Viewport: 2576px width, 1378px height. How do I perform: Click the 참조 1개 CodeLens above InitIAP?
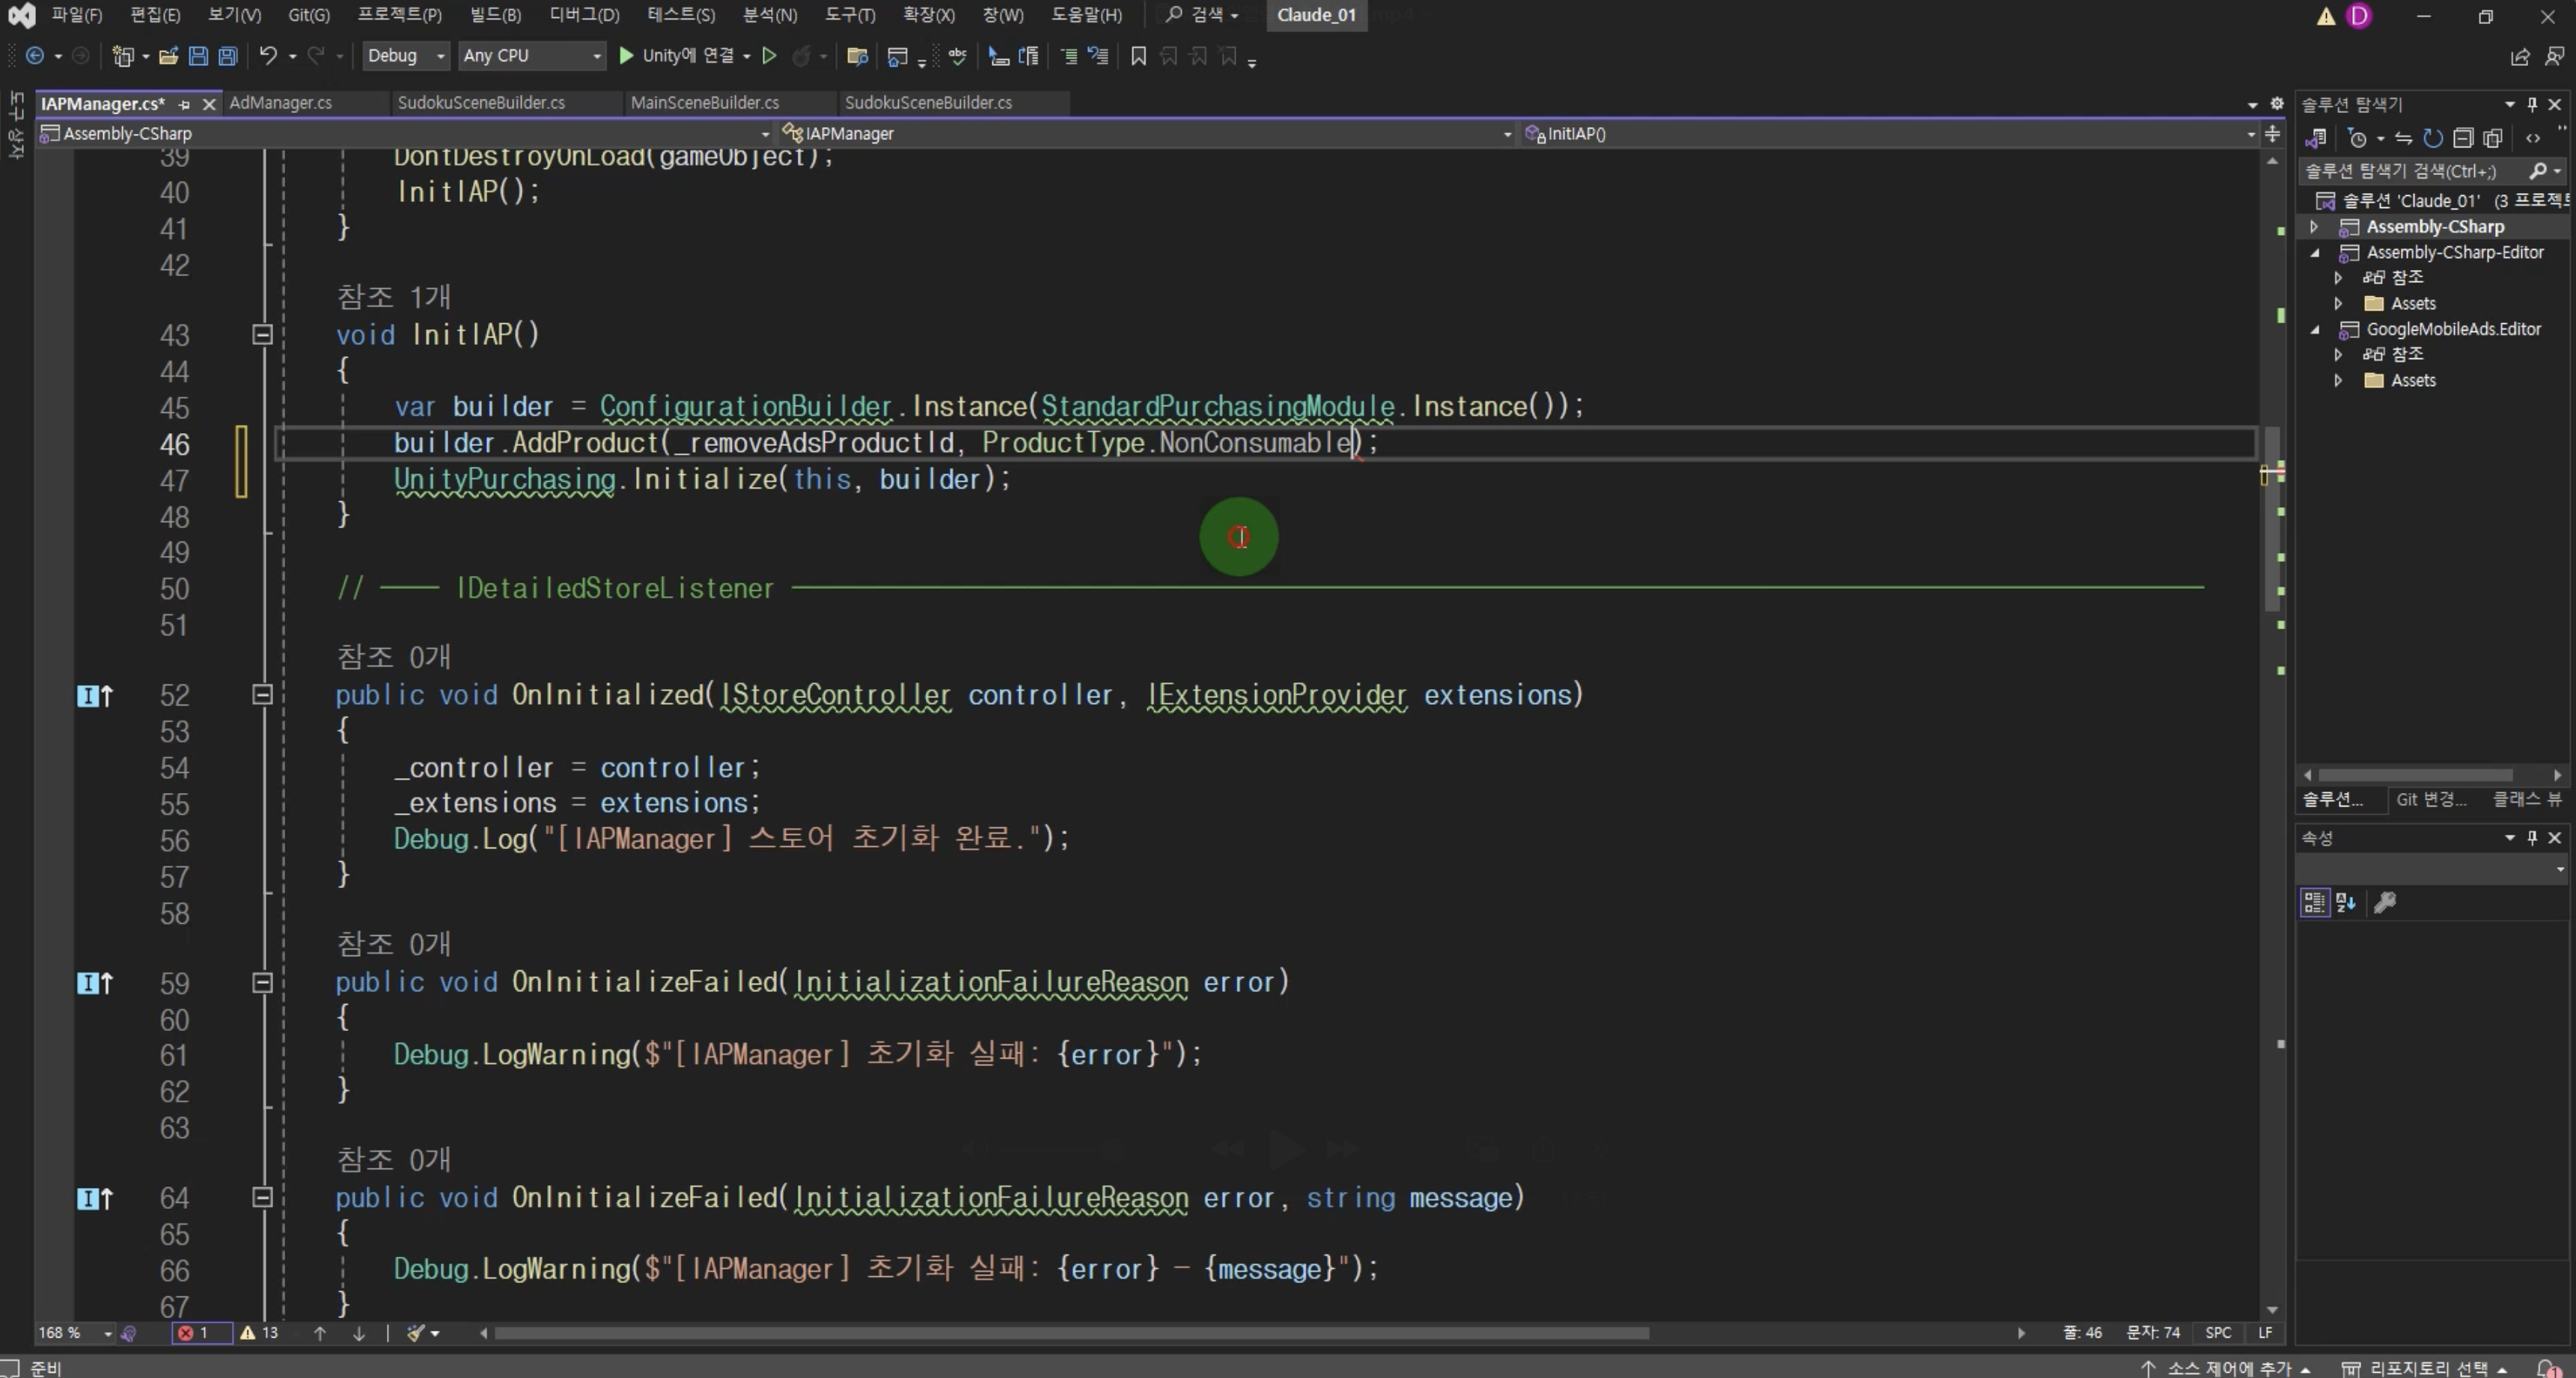[394, 297]
